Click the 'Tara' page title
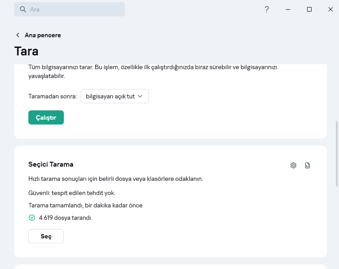This screenshot has height=269, width=339. click(x=27, y=51)
